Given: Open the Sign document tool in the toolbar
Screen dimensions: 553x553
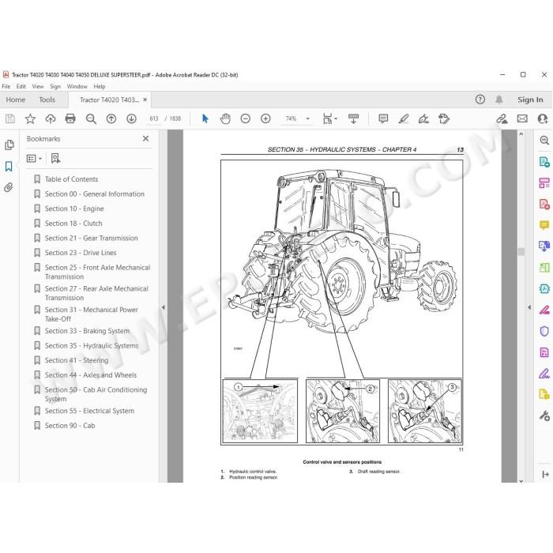Looking at the screenshot, I should (423, 118).
